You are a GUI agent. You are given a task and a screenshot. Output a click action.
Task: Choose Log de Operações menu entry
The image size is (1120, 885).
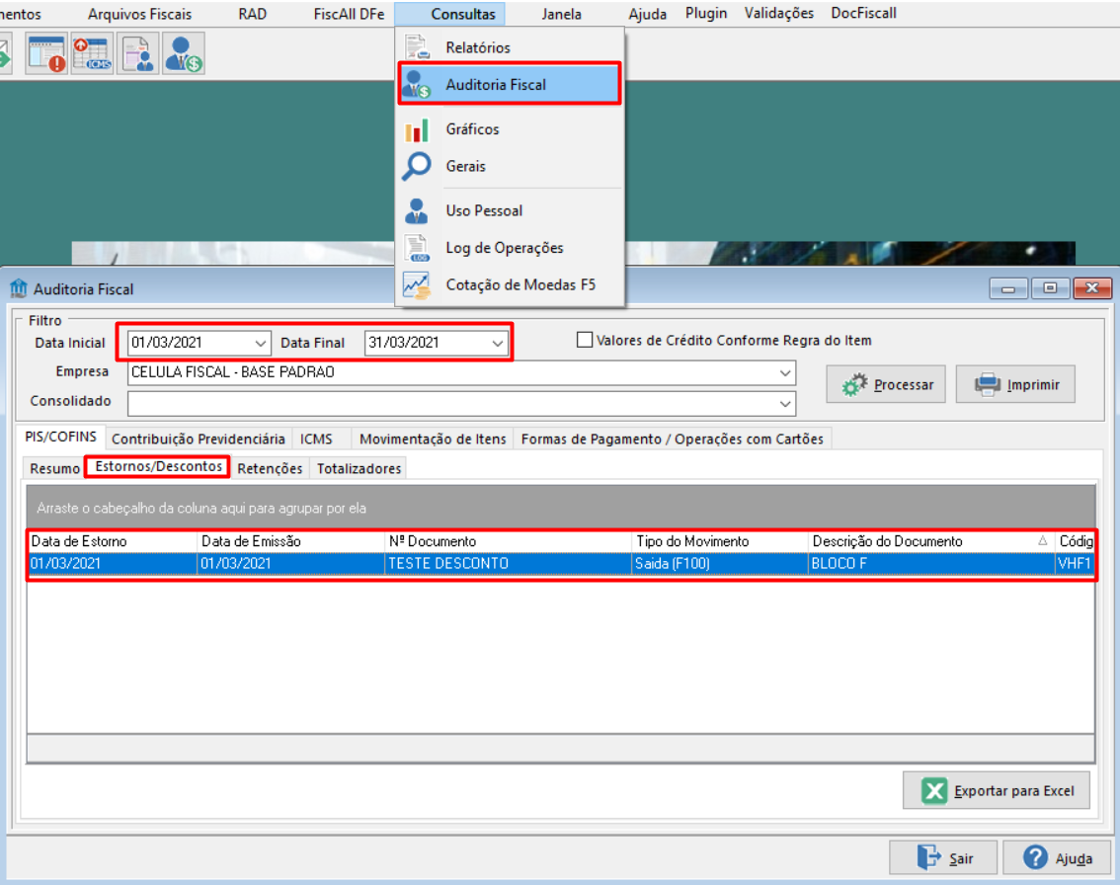pos(510,248)
